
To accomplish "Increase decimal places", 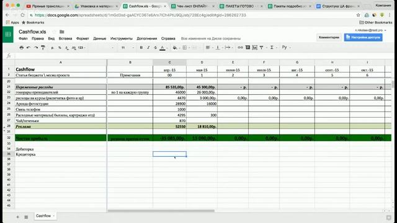I will click(x=74, y=48).
